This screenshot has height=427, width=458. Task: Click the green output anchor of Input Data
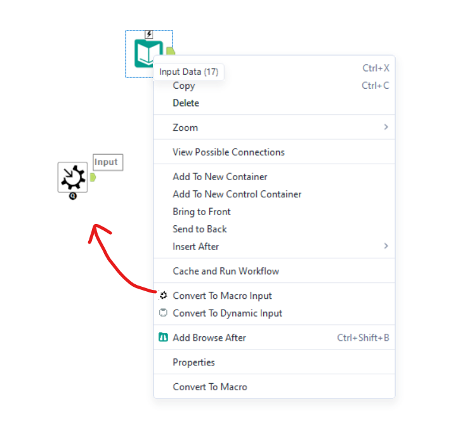(170, 51)
